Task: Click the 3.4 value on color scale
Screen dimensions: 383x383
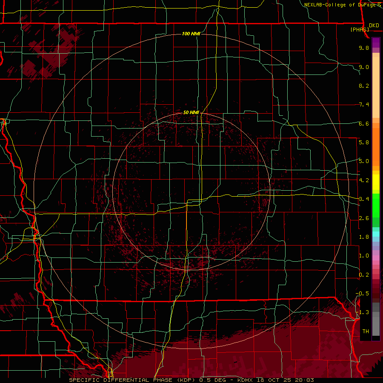Action: pos(364,199)
